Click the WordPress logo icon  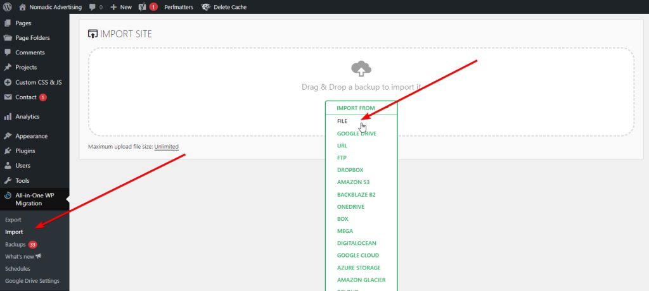click(x=8, y=7)
